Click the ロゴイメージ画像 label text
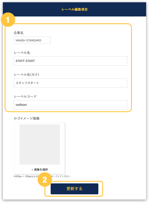 (27, 118)
